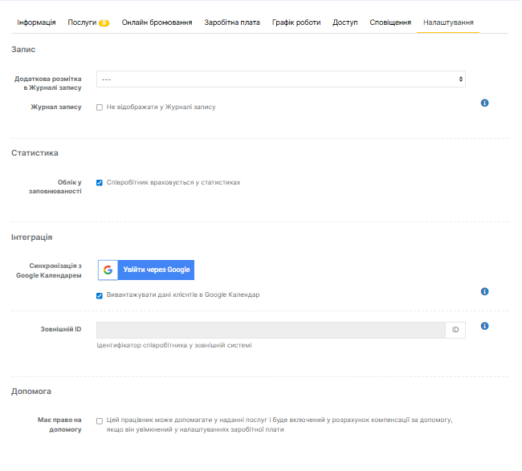The height and width of the screenshot is (471, 522).
Task: Enable the Має право на допомогу checkbox
Action: coord(100,420)
